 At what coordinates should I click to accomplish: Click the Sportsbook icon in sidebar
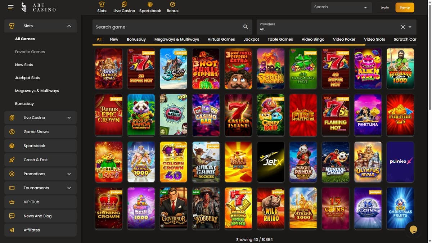[x=12, y=146]
